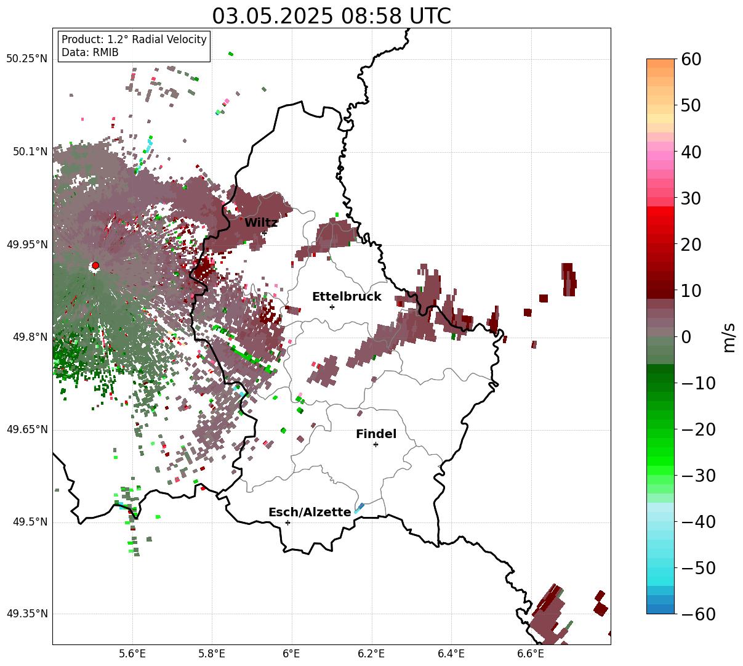This screenshot has width=743, height=666.
Task: Click the cross marker at Ettelbruck
Action: (x=332, y=307)
